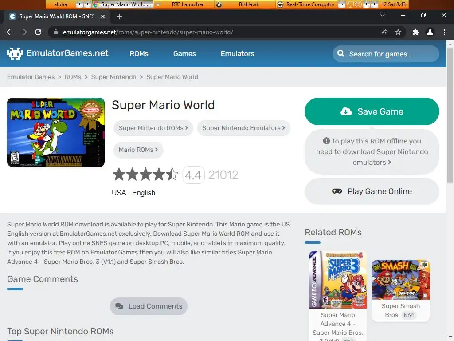The width and height of the screenshot is (454, 341).
Task: Click the Search for games field
Action: click(x=386, y=54)
